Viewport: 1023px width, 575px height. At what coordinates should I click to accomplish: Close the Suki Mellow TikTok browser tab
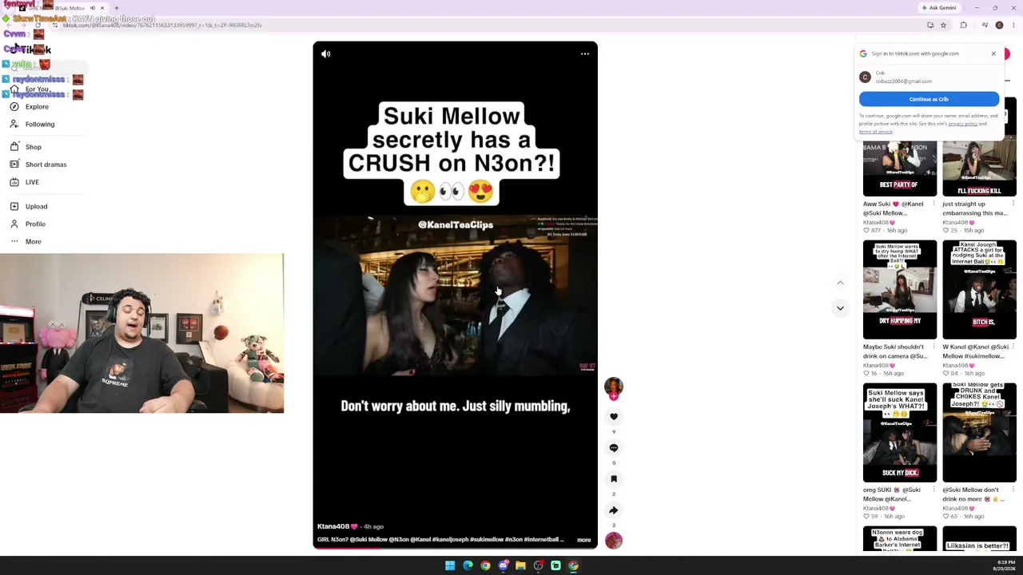point(102,8)
